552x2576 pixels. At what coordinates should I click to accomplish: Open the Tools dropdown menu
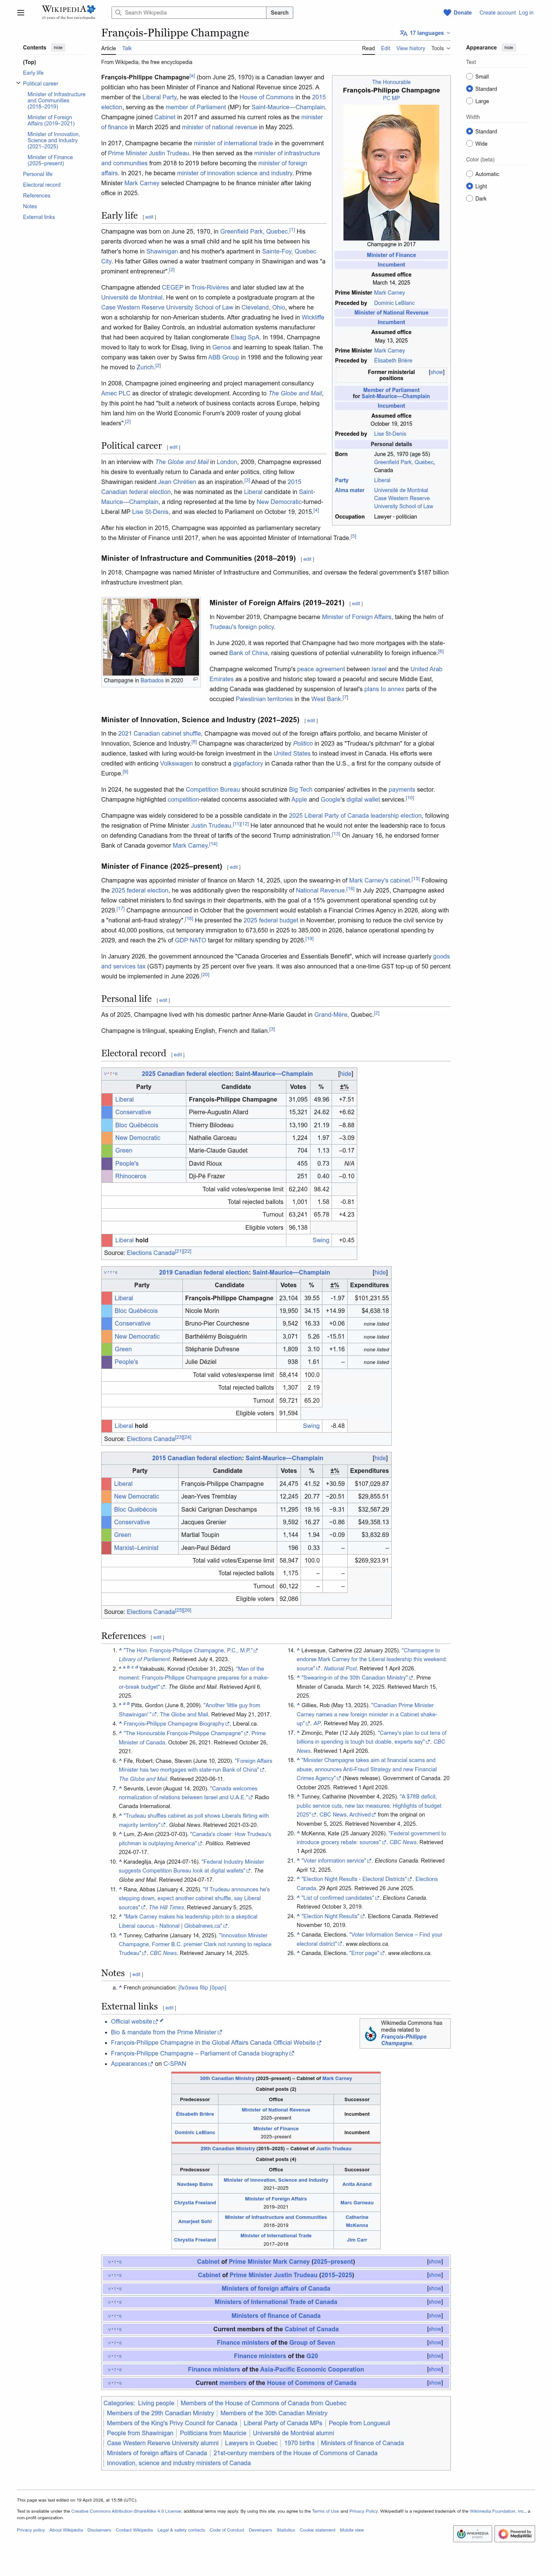(440, 48)
